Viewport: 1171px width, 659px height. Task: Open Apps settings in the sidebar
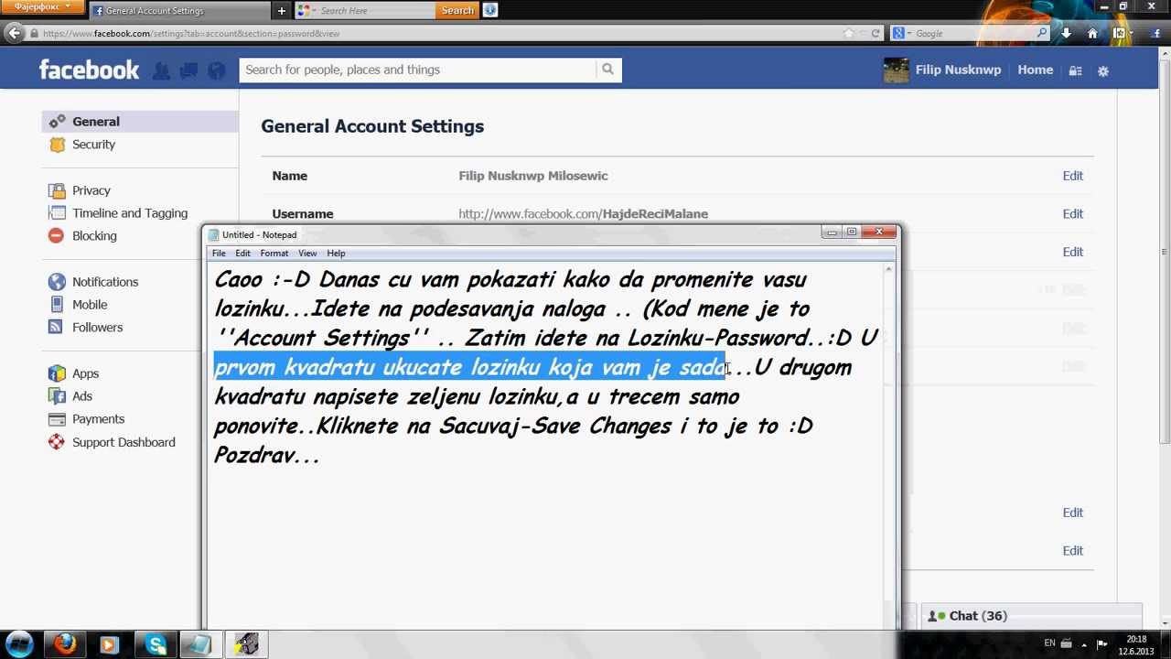click(x=85, y=373)
